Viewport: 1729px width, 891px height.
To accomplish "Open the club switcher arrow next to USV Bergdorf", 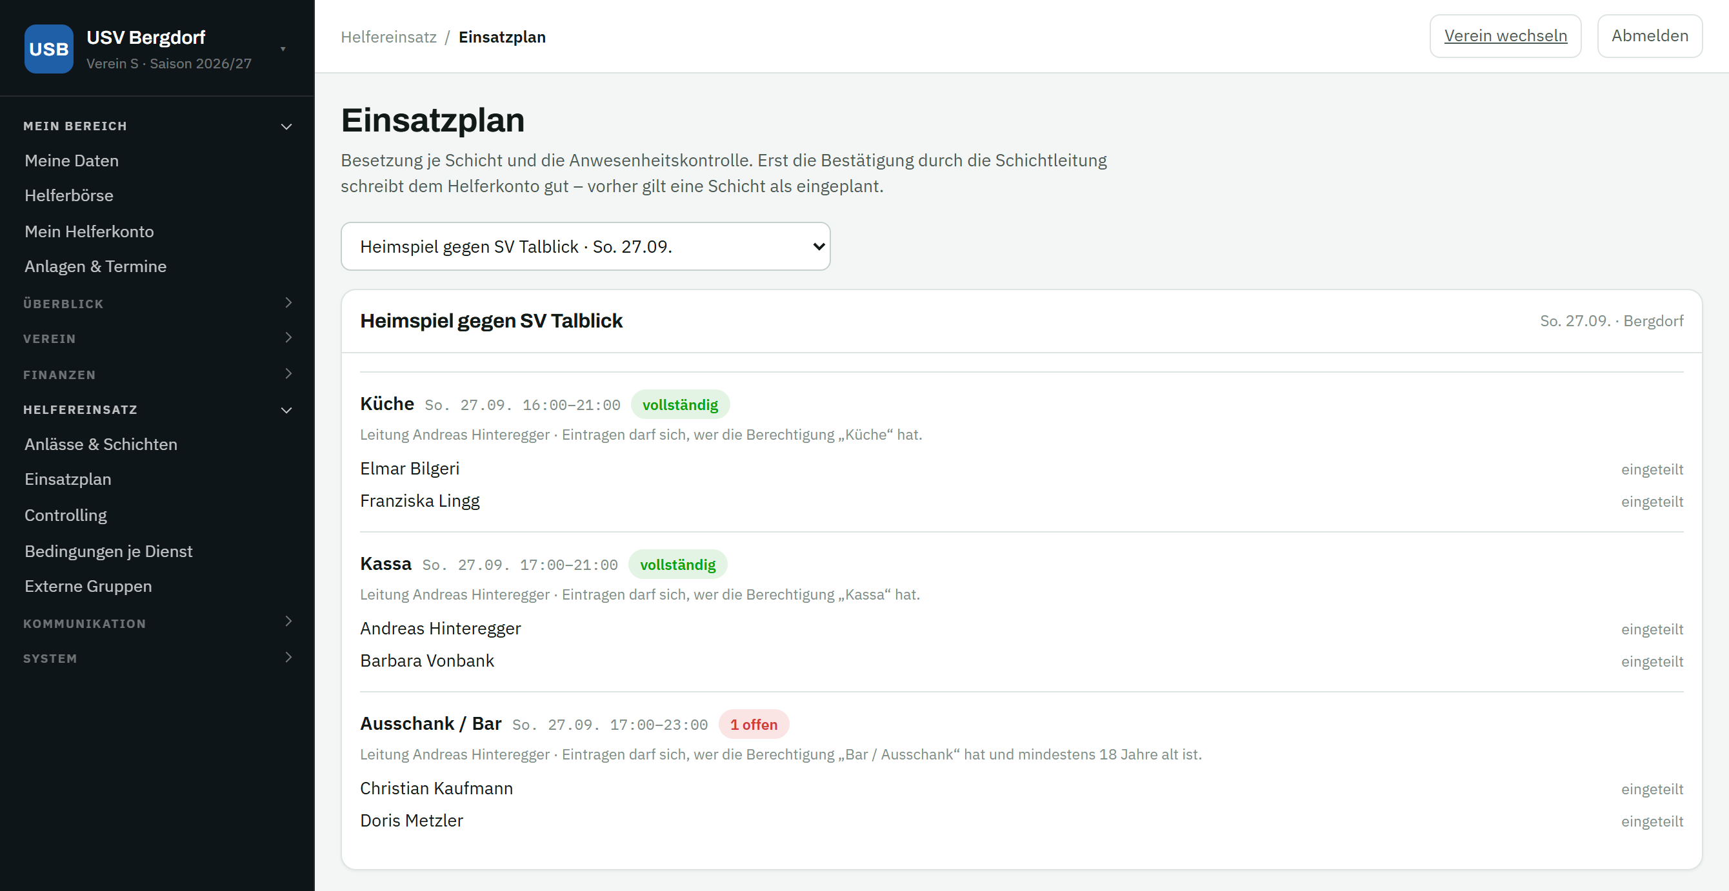I will 283,49.
